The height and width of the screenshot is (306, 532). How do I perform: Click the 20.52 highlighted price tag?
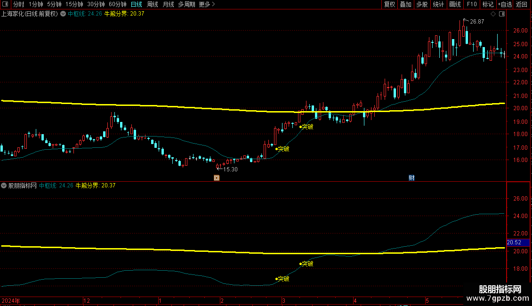[518, 242]
